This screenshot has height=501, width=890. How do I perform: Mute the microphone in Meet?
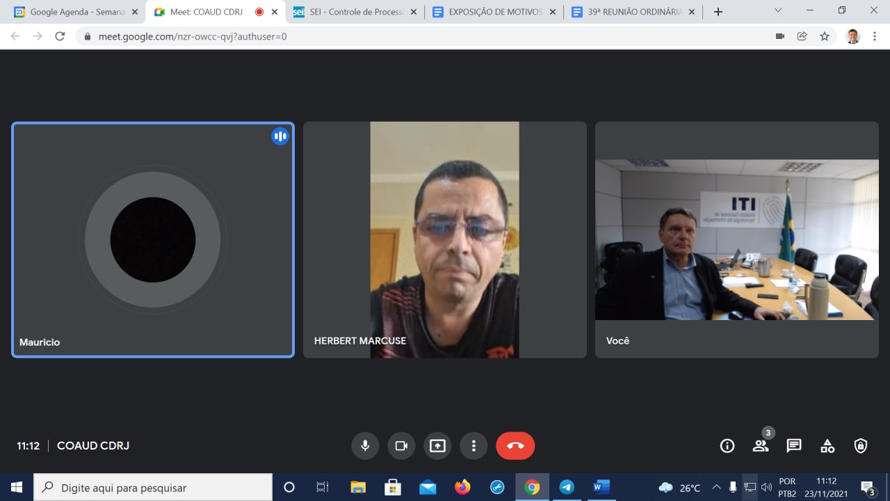[x=365, y=446]
